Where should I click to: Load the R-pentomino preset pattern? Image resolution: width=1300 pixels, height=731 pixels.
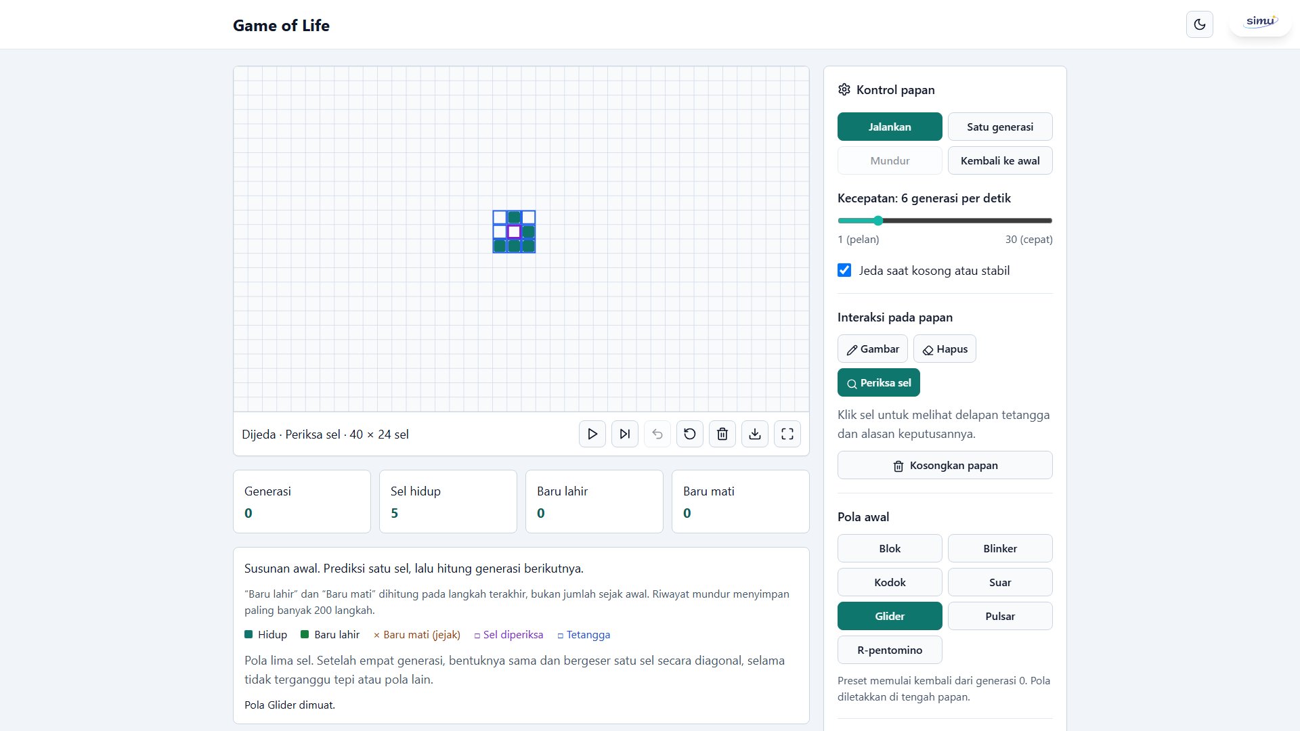click(890, 650)
